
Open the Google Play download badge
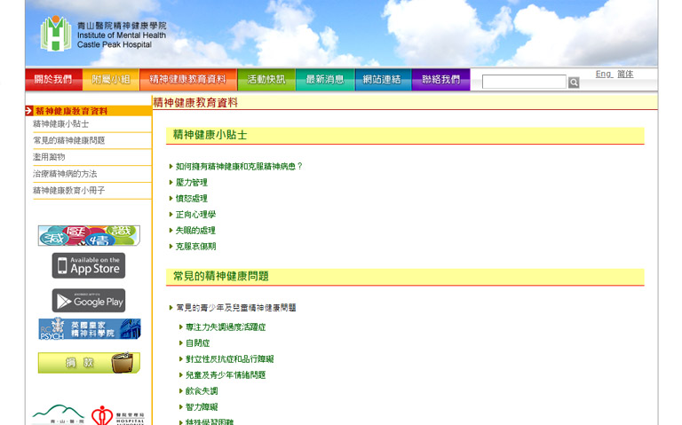click(x=89, y=301)
